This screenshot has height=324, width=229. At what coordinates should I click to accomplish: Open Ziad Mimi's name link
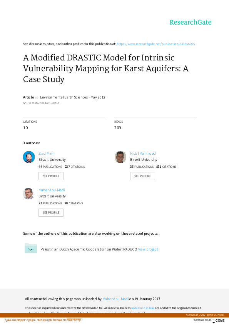click(x=46, y=153)
